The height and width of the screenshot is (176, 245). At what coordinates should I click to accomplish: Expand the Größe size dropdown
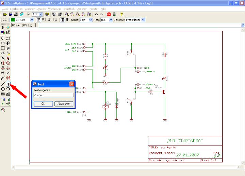(91, 20)
